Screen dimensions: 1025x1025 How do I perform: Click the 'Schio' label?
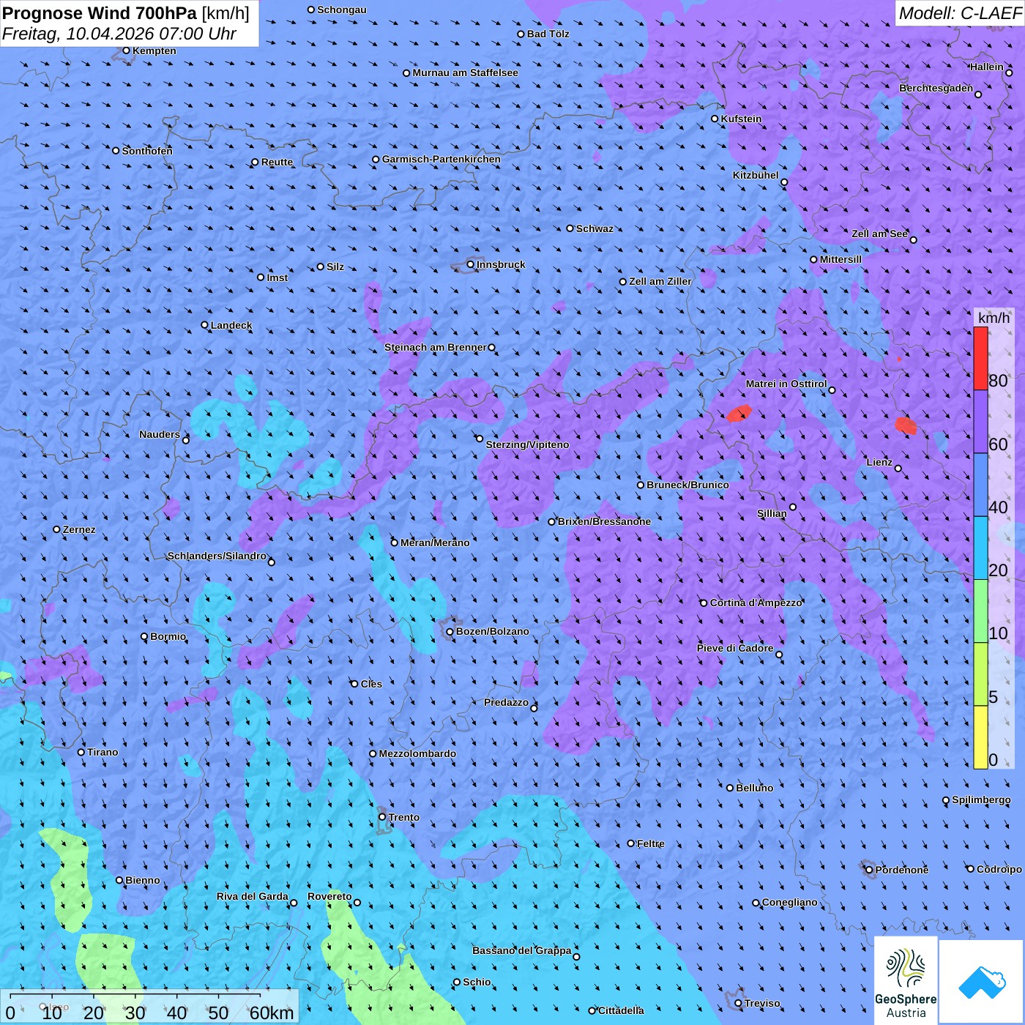coord(477,982)
